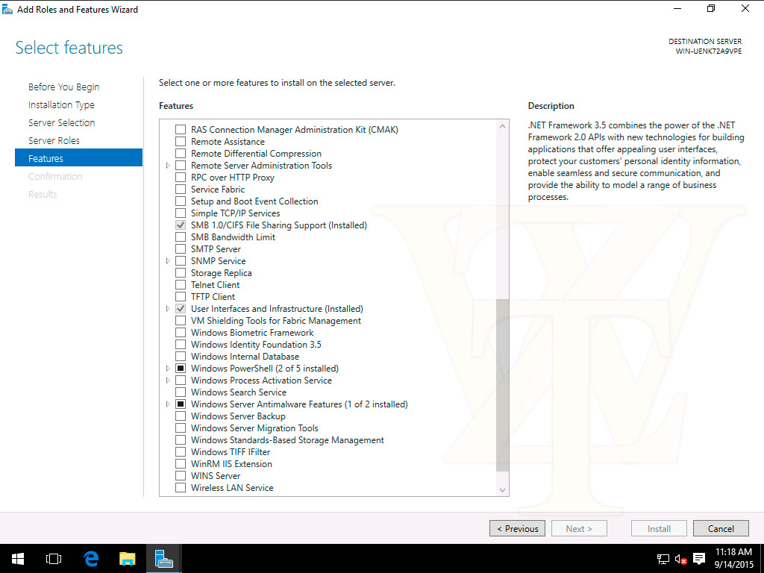Expand the Windows PowerShell feature node

coord(169,369)
